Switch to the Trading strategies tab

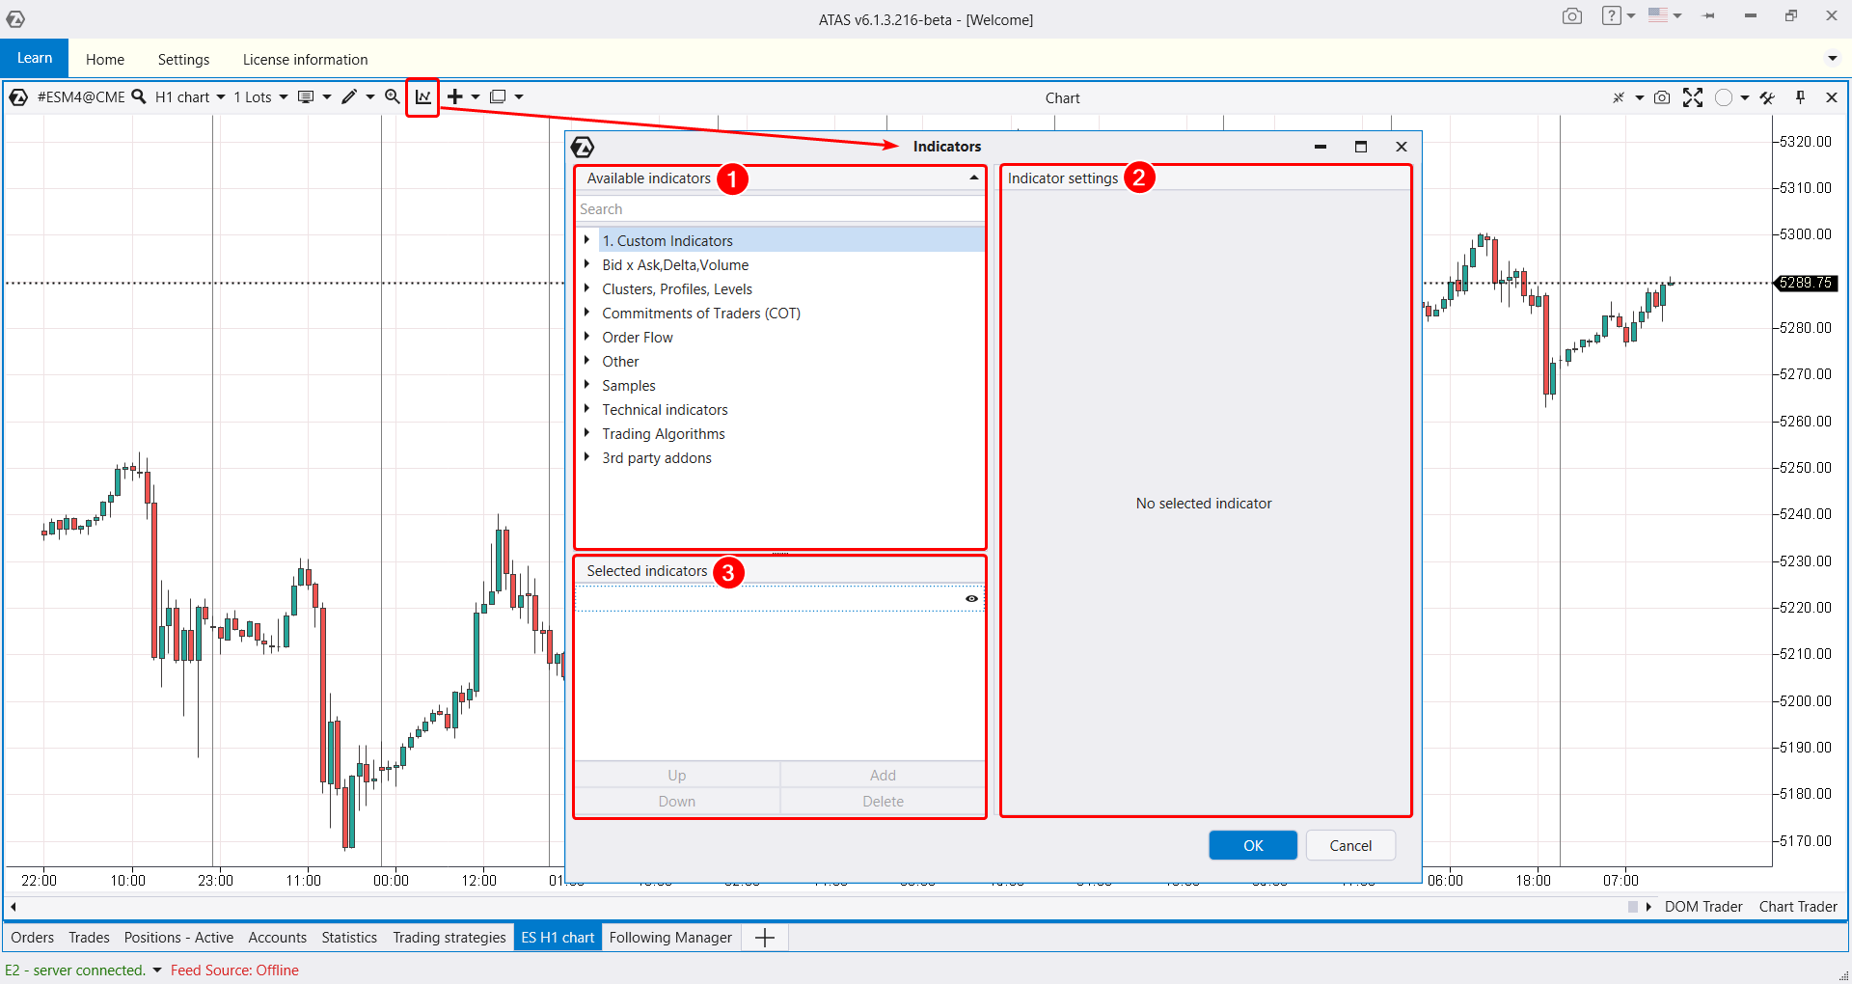449,937
